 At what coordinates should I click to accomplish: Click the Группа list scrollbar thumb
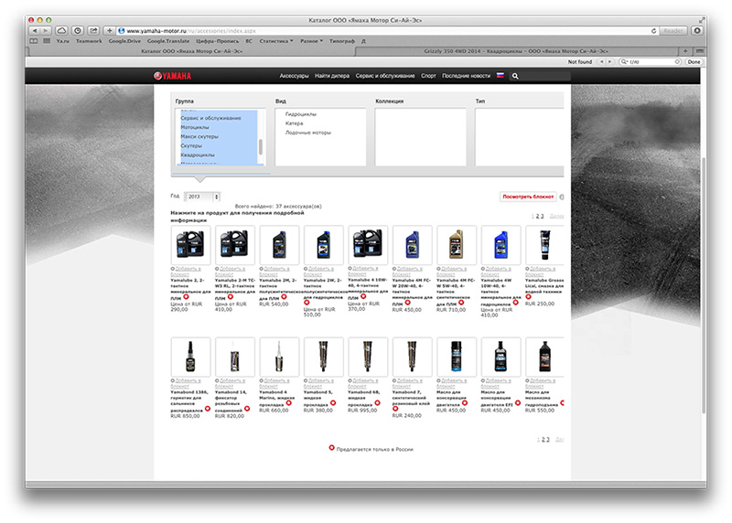tap(261, 146)
